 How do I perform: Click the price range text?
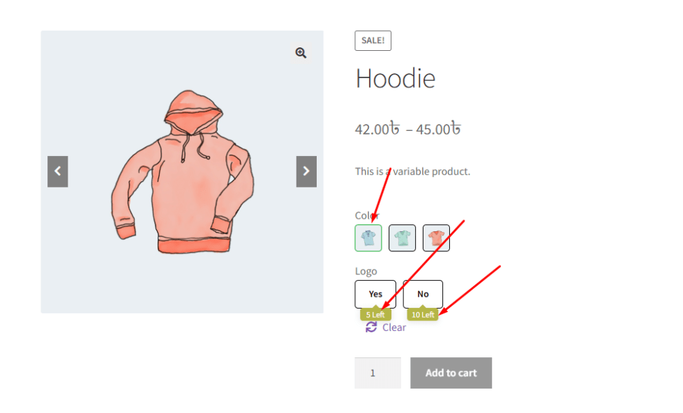click(x=407, y=129)
